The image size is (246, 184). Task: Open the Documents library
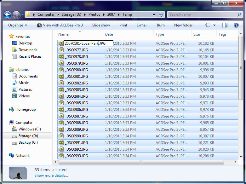(28, 76)
